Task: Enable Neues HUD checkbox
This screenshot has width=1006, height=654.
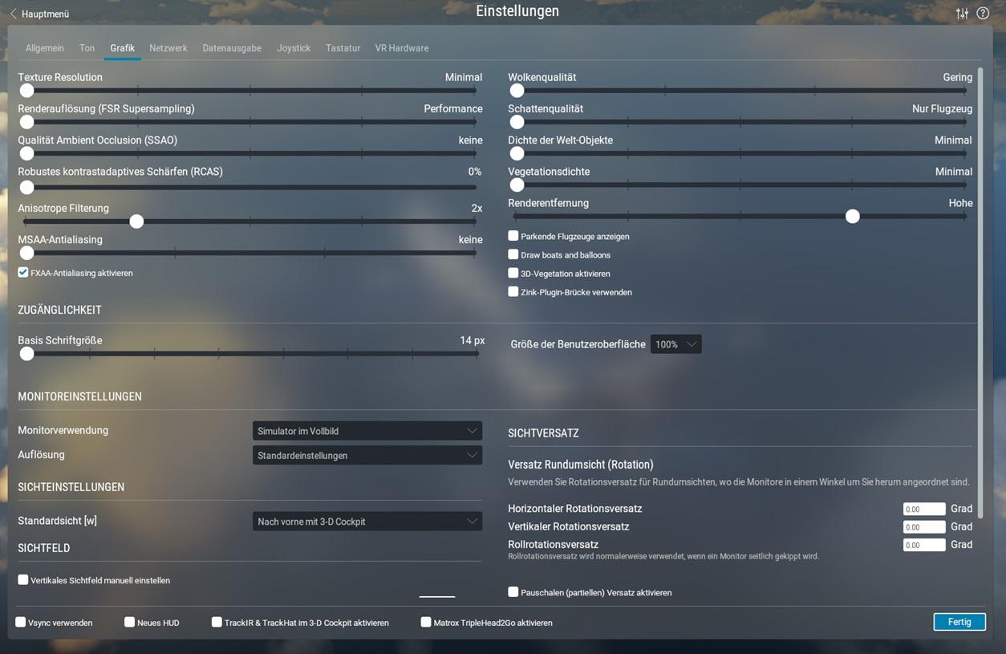Action: coord(129,622)
